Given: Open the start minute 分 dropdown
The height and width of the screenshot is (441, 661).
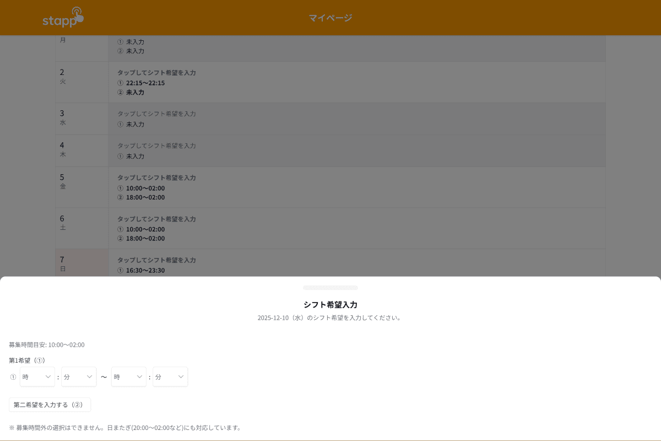Looking at the screenshot, I should point(79,377).
